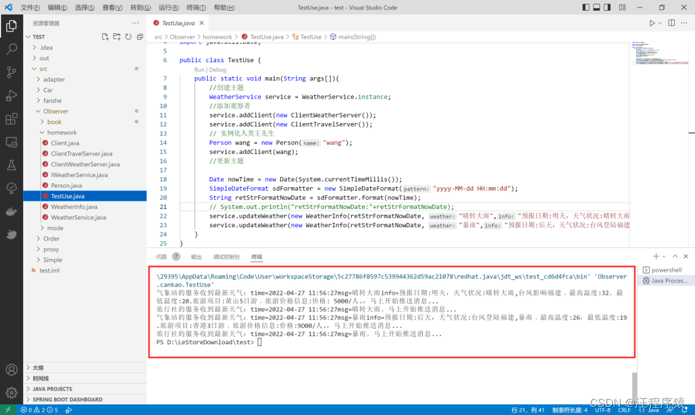Open the Docker whale view
Viewport: 695px width, 415px height.
pyautogui.click(x=11, y=211)
